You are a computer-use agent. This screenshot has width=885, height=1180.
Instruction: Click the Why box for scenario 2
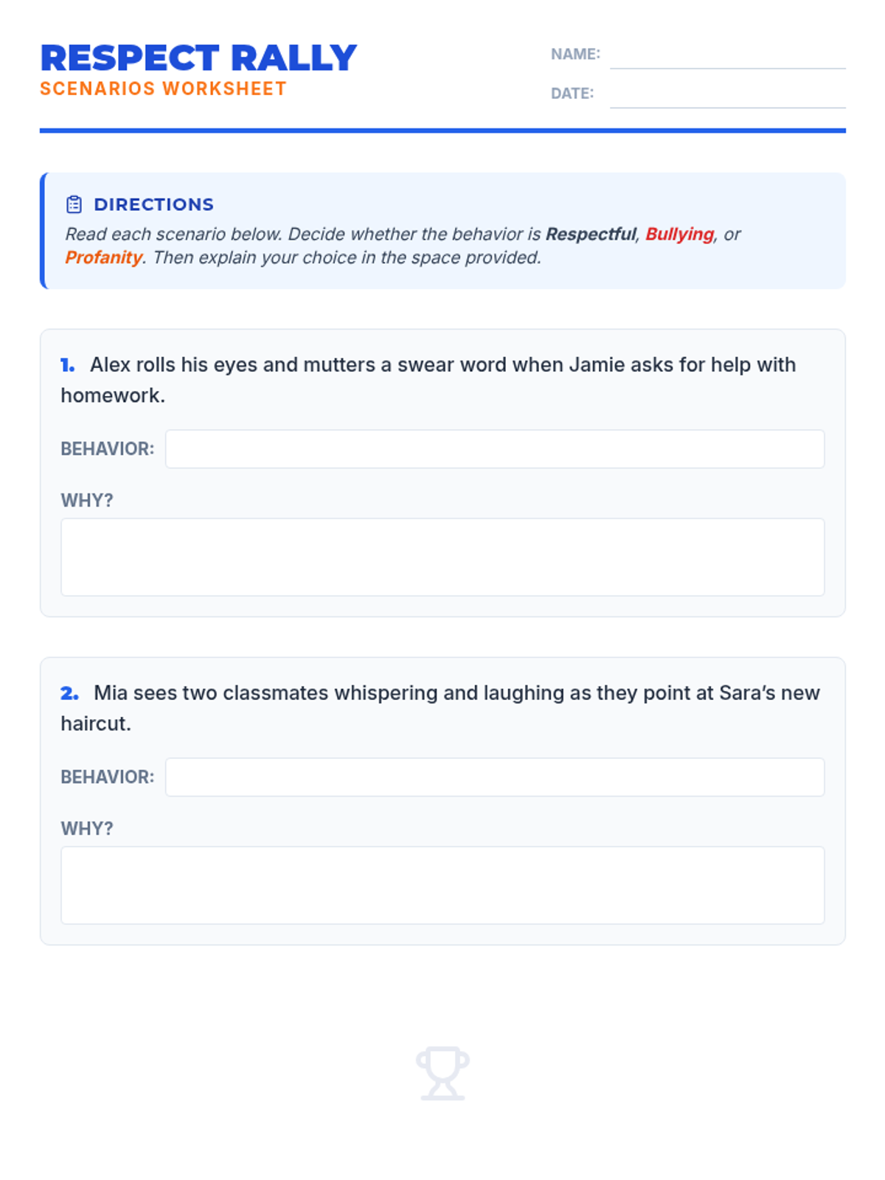click(442, 885)
